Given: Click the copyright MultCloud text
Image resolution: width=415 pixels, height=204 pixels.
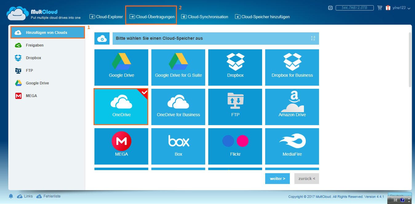Looking at the screenshot, I should (336, 197).
